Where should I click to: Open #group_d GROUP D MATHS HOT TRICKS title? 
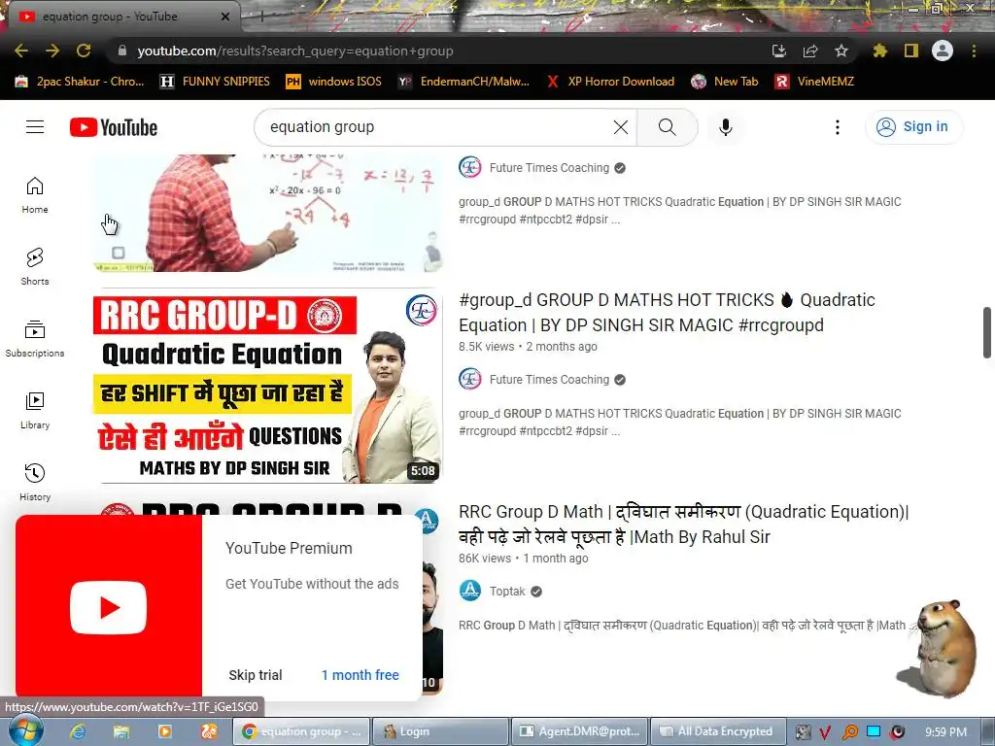click(667, 312)
